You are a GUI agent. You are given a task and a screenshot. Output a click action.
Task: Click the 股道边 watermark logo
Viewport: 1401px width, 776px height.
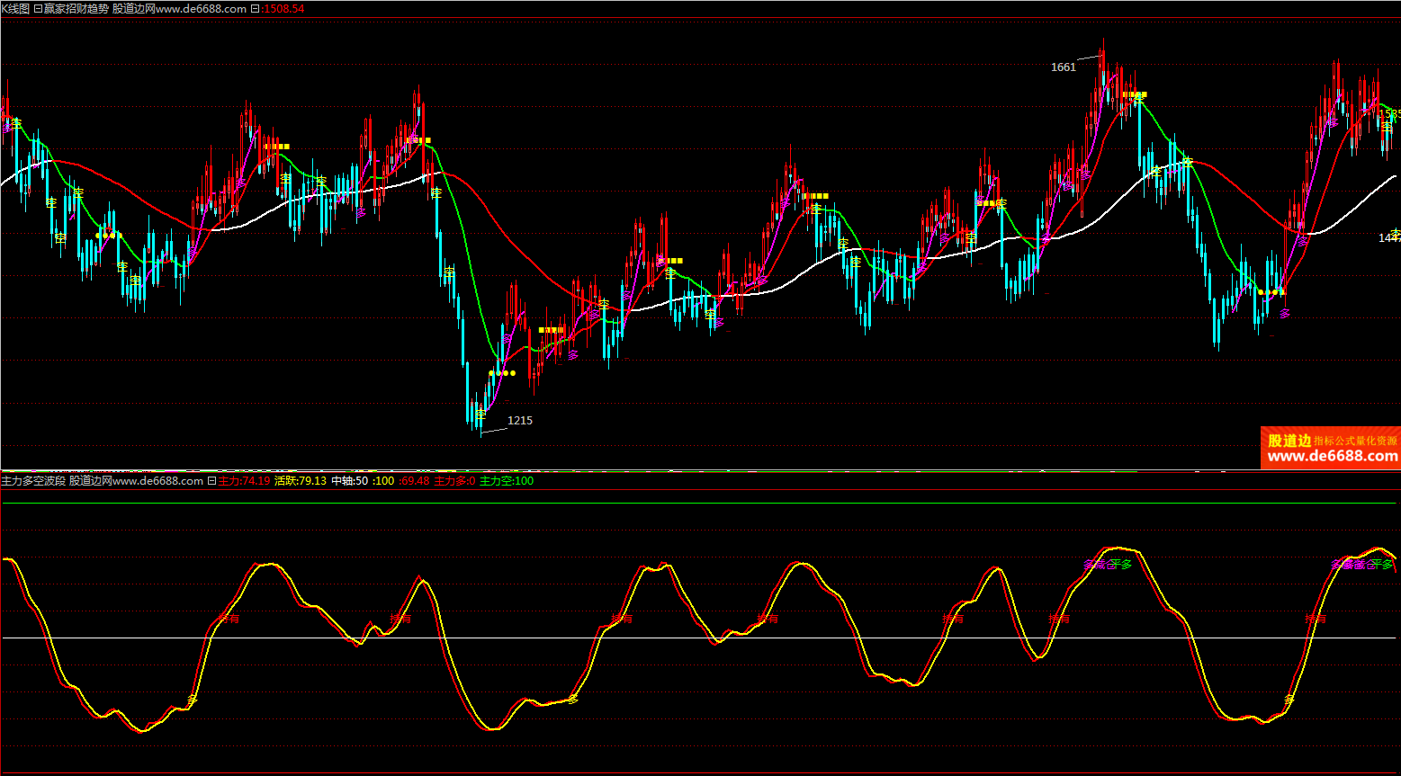pyautogui.click(x=1289, y=441)
